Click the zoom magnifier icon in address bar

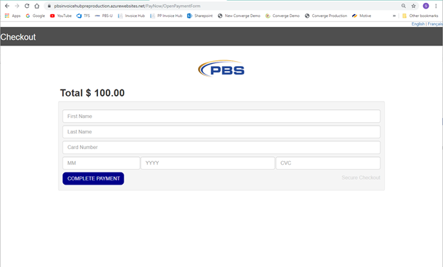403,6
